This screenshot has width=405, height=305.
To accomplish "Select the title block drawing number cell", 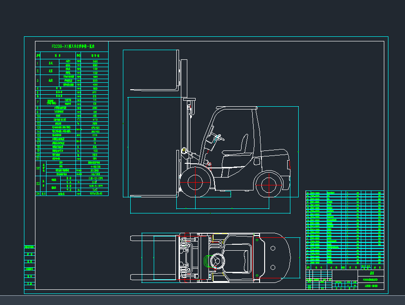I will point(370,286).
